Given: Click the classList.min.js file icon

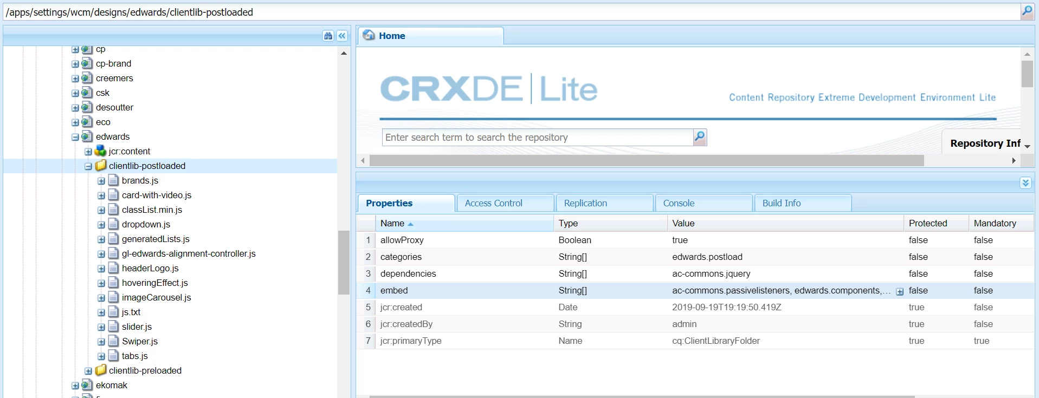Looking at the screenshot, I should [x=113, y=210].
